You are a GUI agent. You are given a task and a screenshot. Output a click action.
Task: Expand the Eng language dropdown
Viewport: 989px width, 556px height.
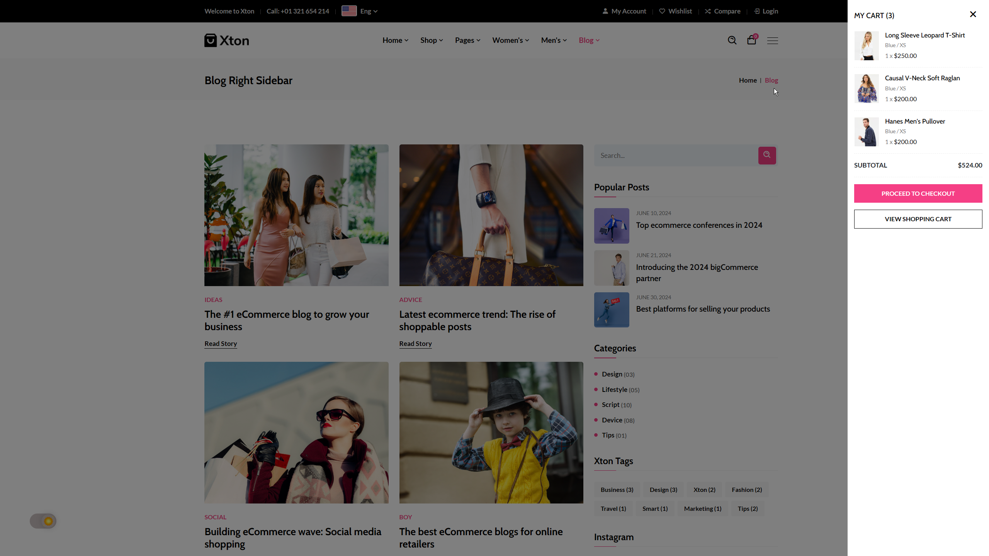click(x=369, y=11)
